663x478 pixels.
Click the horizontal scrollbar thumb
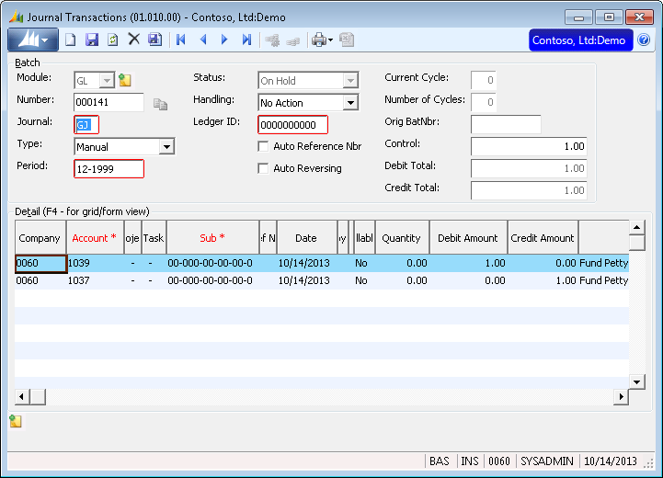38,397
